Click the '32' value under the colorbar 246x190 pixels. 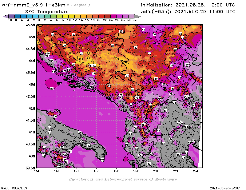point(135,20)
